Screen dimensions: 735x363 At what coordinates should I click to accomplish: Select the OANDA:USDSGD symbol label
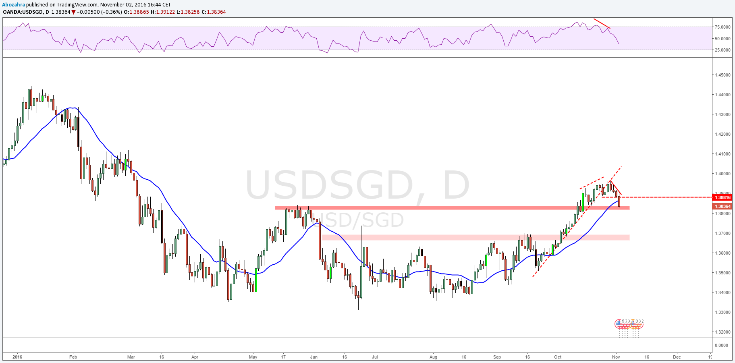[23, 12]
